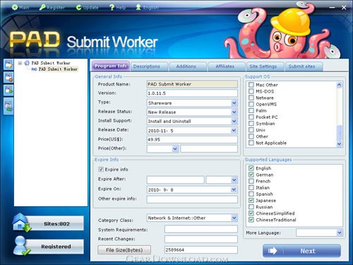Go to the Site Settings tab
353x265 pixels.
(265, 66)
